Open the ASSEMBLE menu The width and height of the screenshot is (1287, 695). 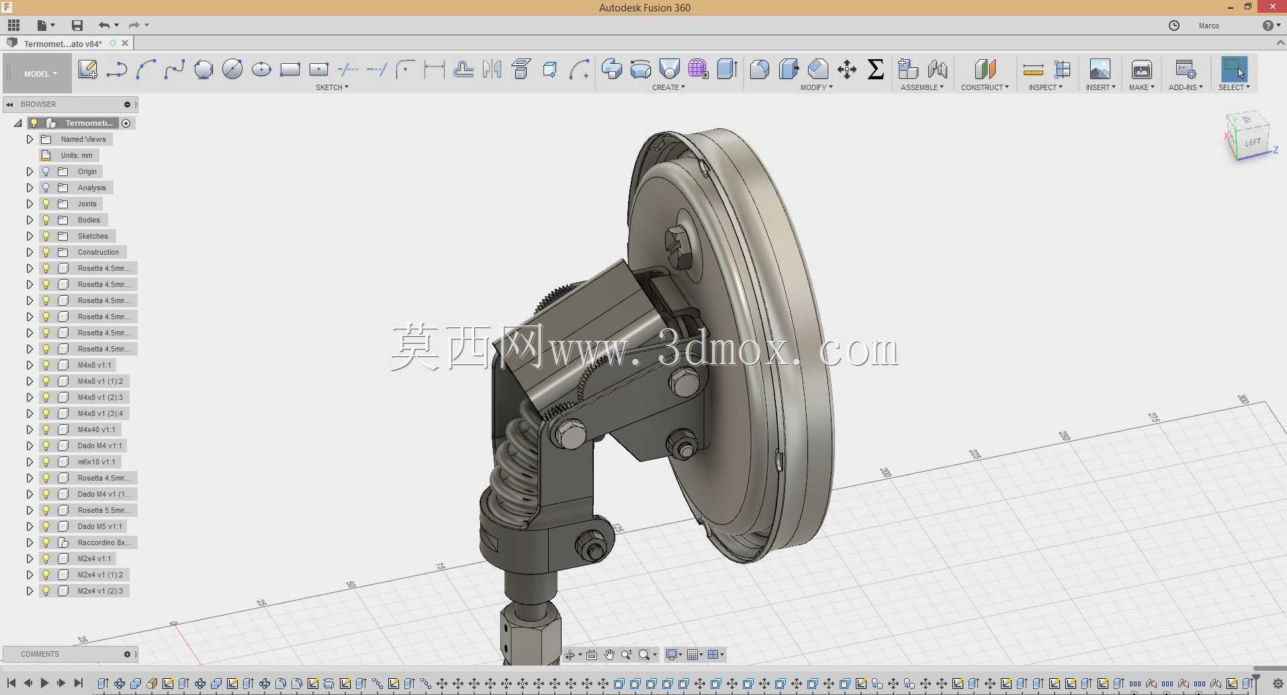point(922,87)
